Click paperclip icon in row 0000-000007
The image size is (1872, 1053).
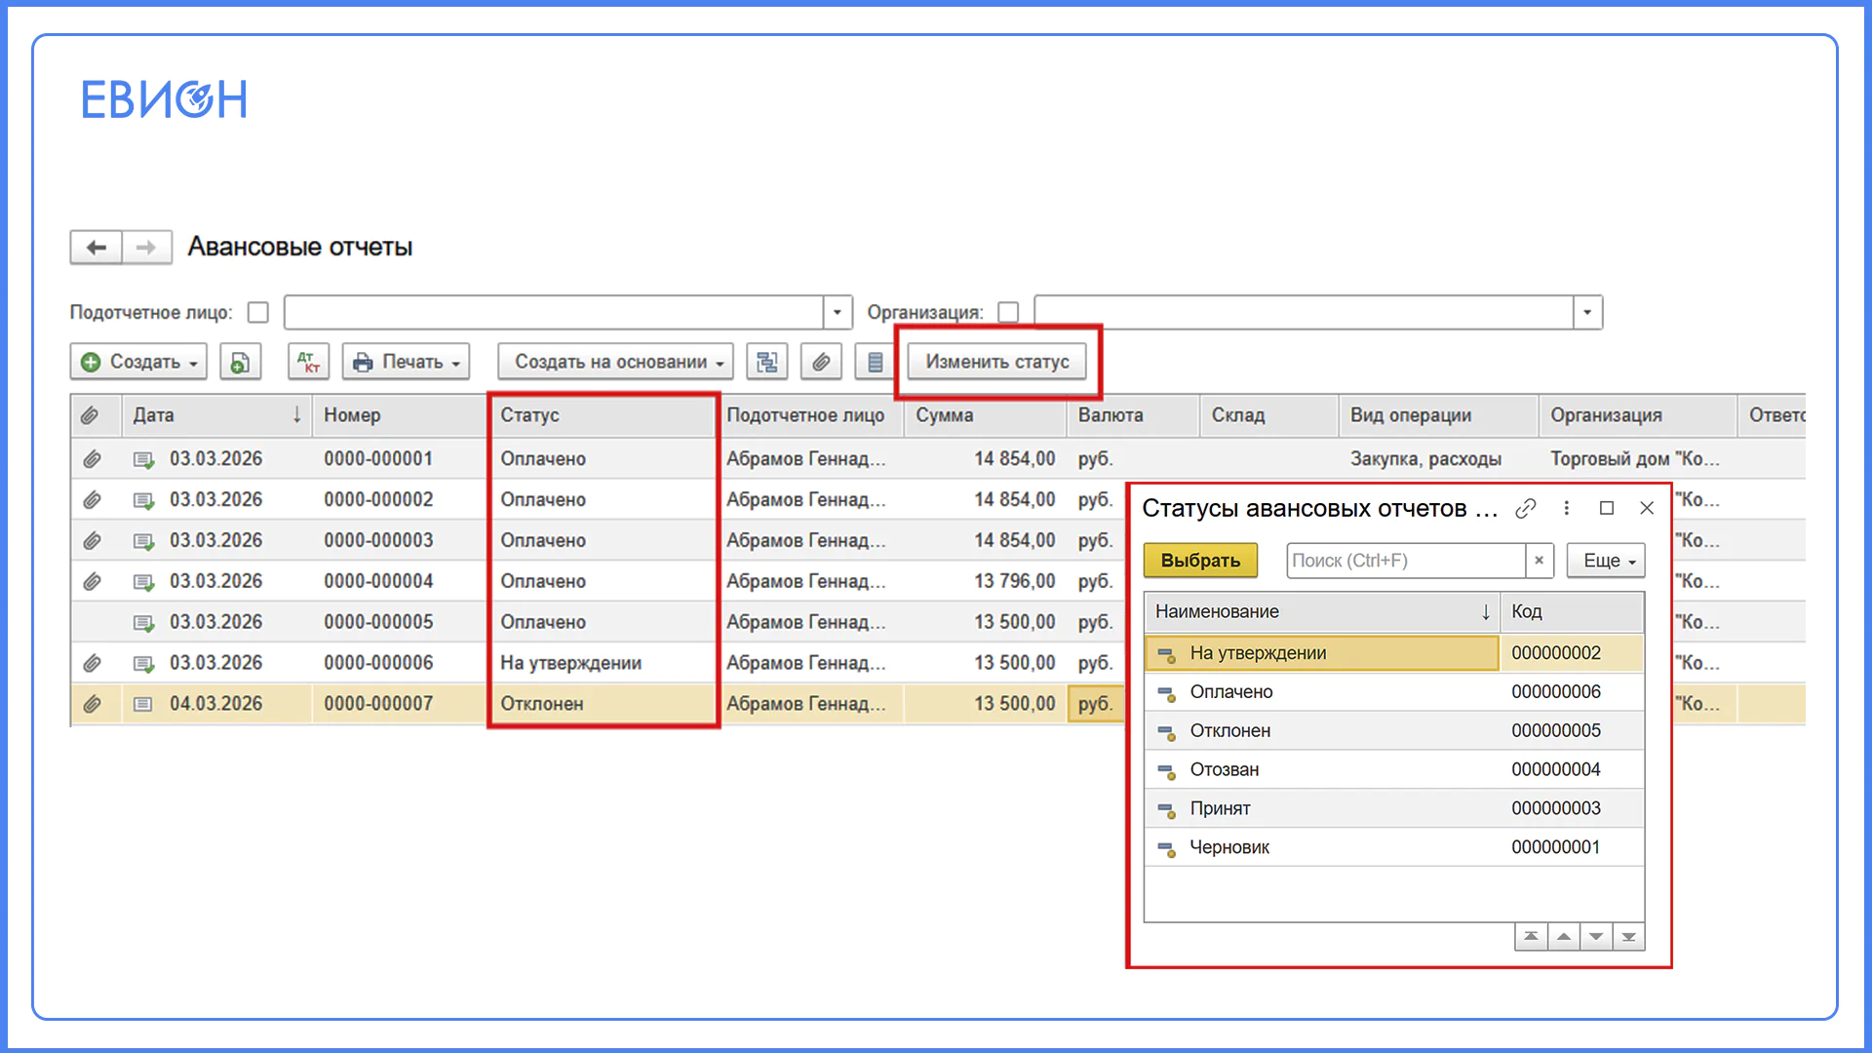[x=92, y=704]
